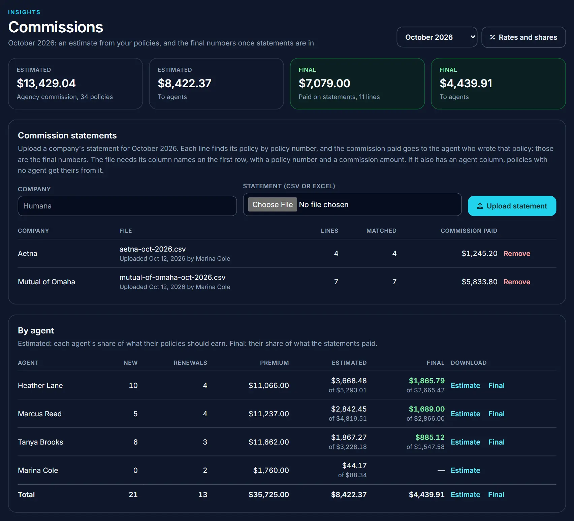Click Upload statement button
Screen dimensions: 574x521
[512, 206]
